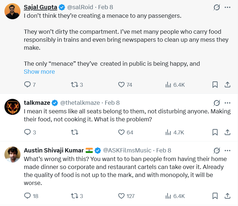This screenshot has height=206, width=238.
Task: Reply to Sajal Gupta's tweet
Action: [x=28, y=85]
